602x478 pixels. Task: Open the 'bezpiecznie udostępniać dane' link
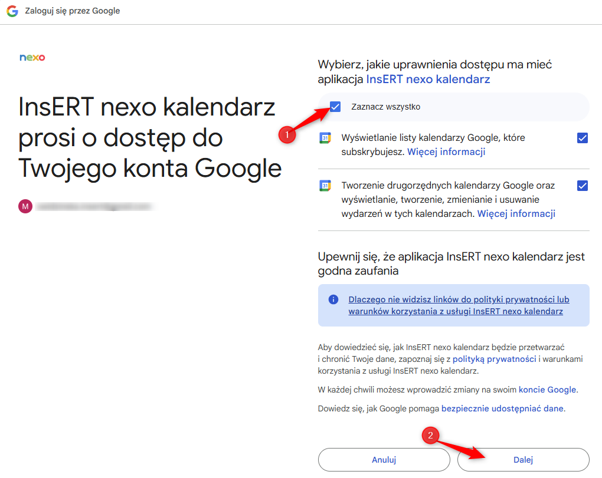tap(503, 408)
